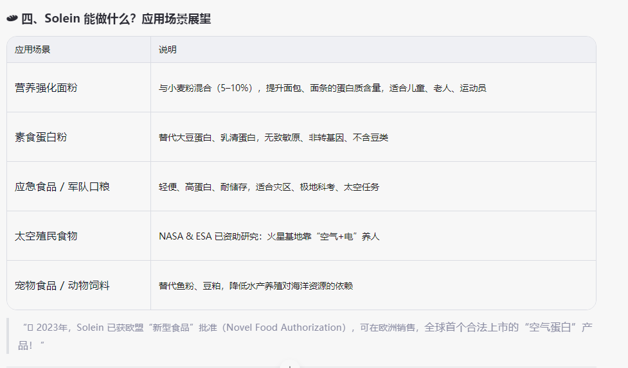Select the "太空殖民食物" cell

click(78, 236)
